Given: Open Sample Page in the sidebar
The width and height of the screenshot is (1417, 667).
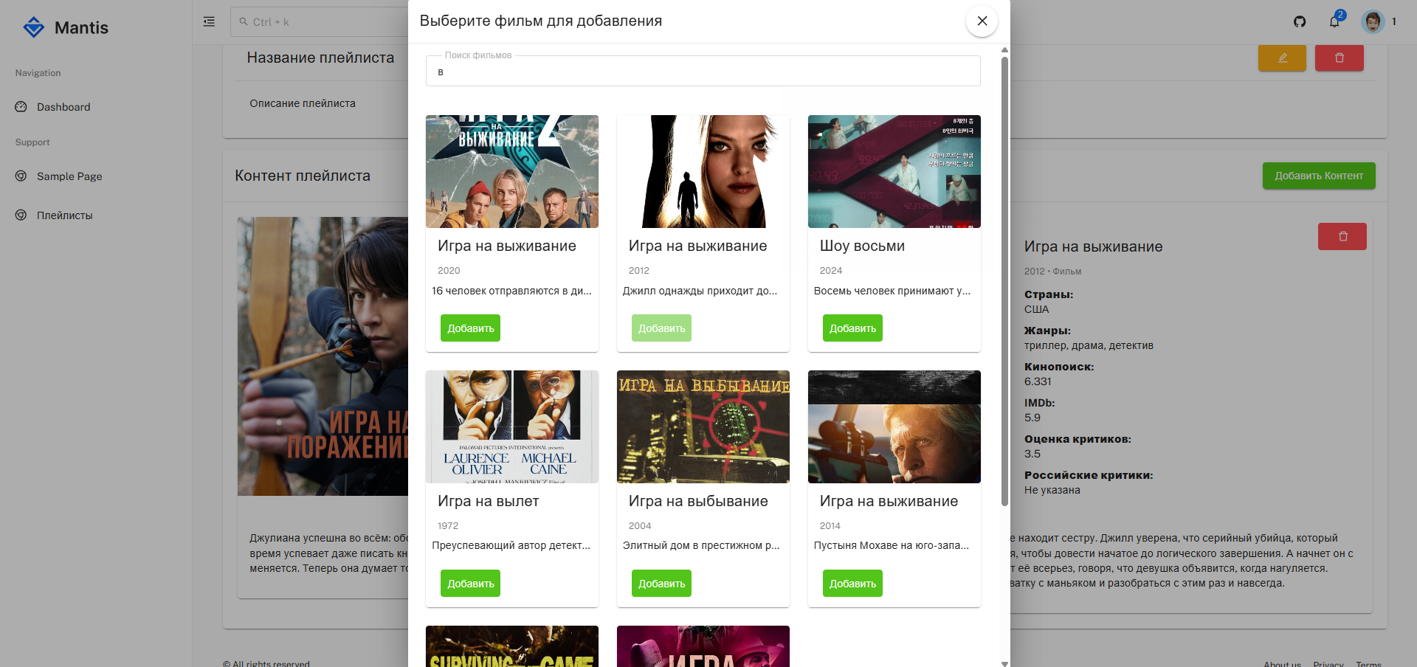Looking at the screenshot, I should point(69,176).
